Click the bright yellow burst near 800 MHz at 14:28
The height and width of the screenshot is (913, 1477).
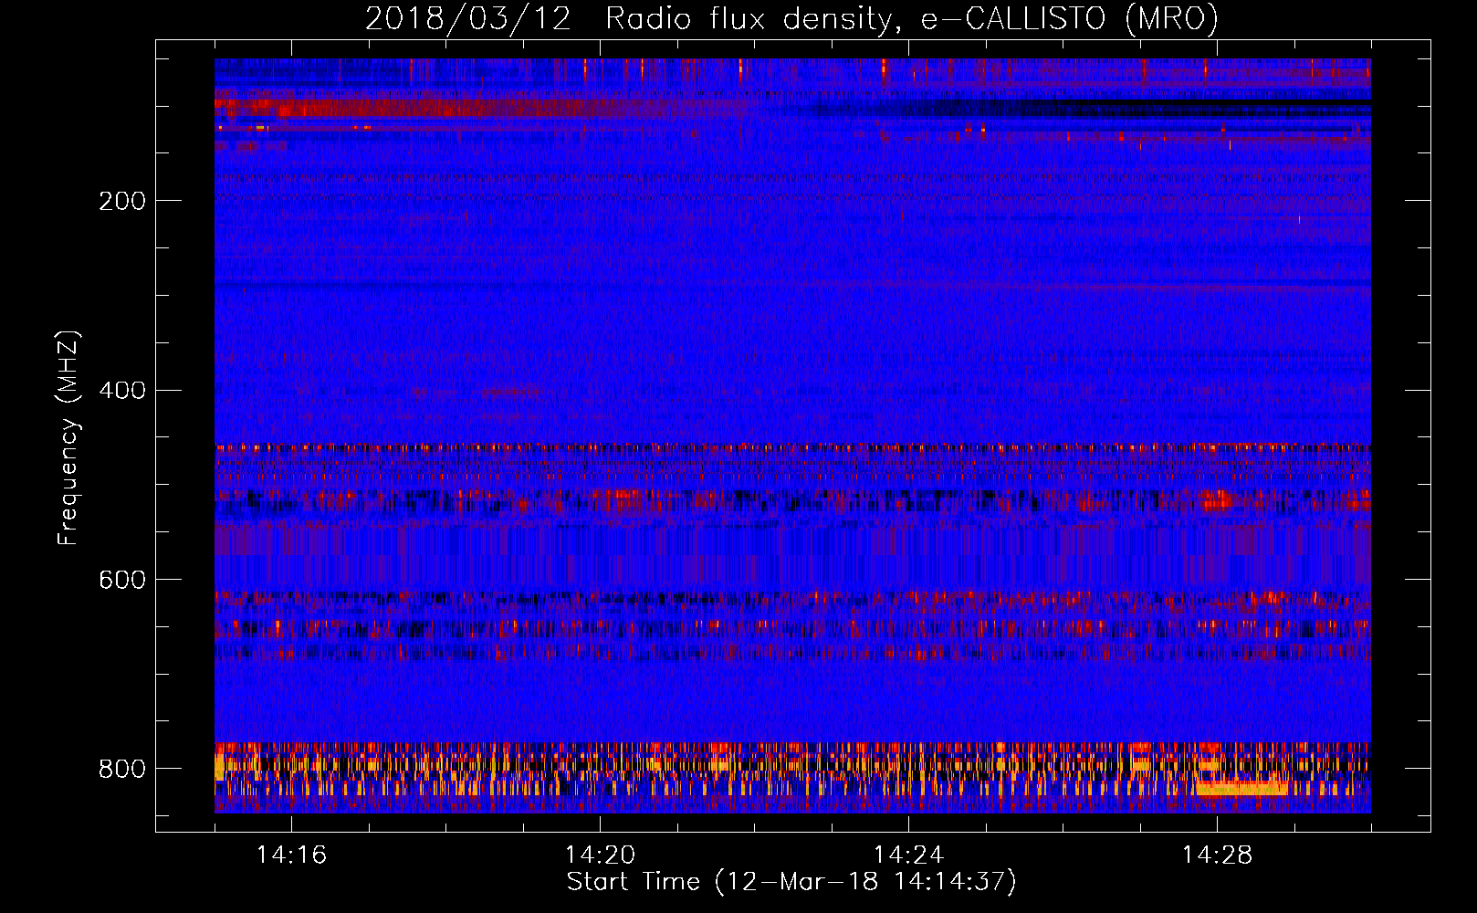pyautogui.click(x=1242, y=788)
